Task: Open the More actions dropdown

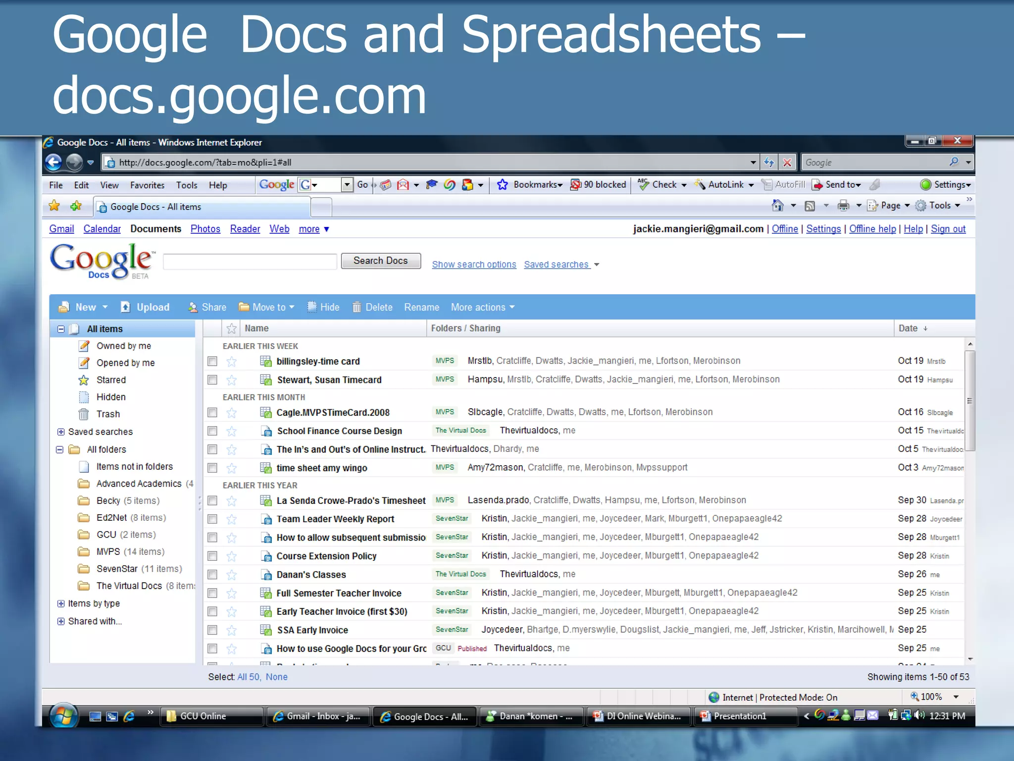Action: [x=483, y=307]
